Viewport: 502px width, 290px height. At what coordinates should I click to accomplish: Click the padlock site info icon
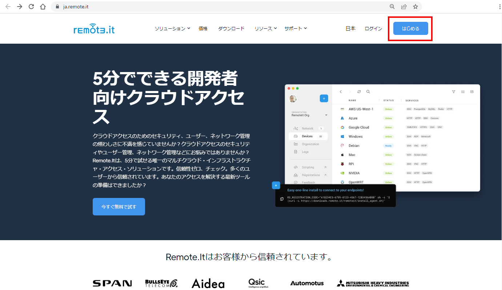coord(57,7)
